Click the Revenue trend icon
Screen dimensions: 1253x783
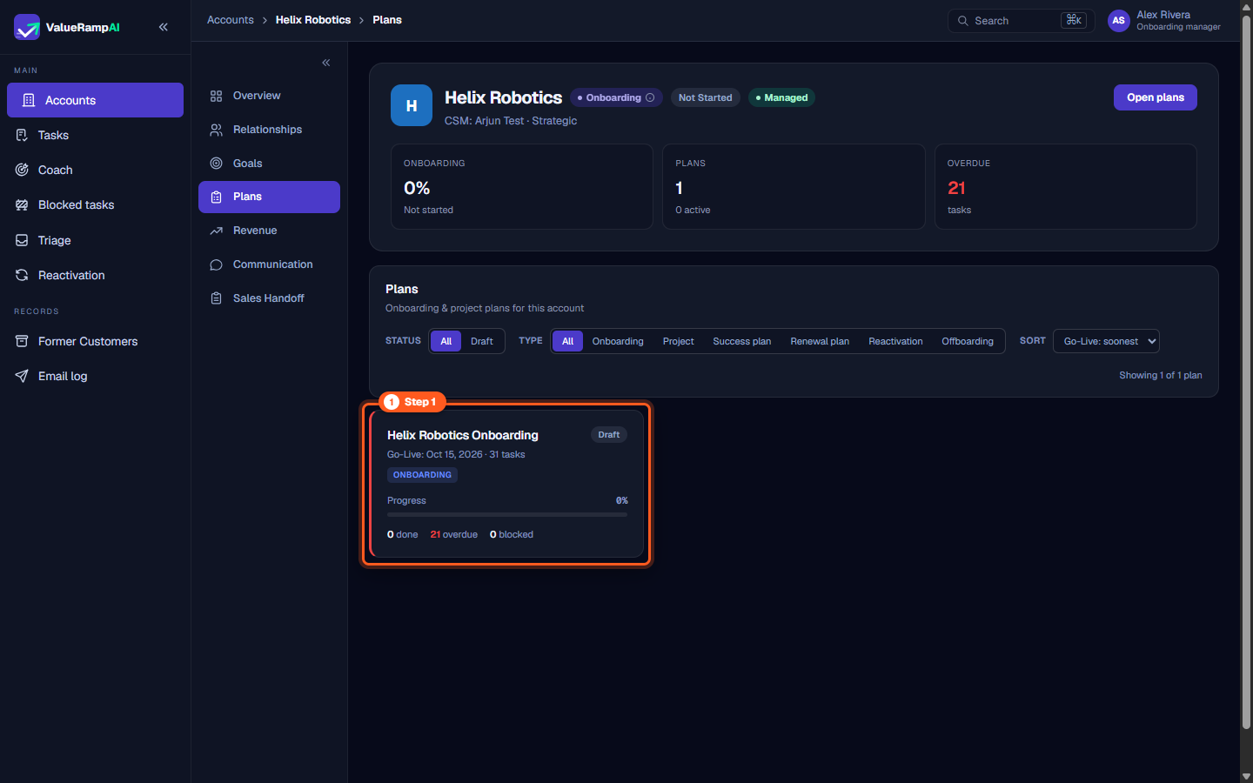pyautogui.click(x=217, y=231)
